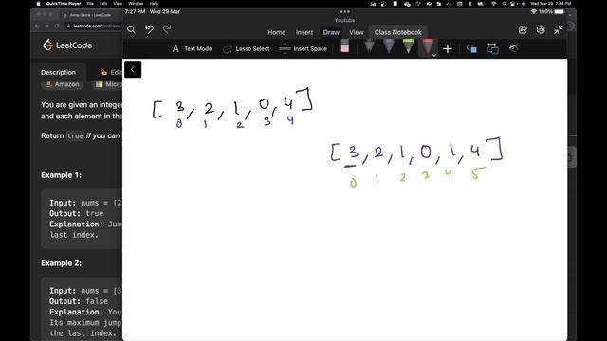This screenshot has width=607, height=341.
Task: Add a new pen with plus
Action: point(448,48)
